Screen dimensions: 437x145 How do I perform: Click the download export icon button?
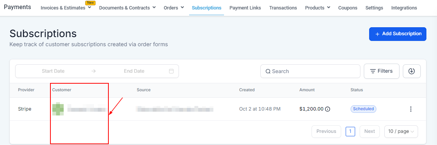[x=412, y=71]
